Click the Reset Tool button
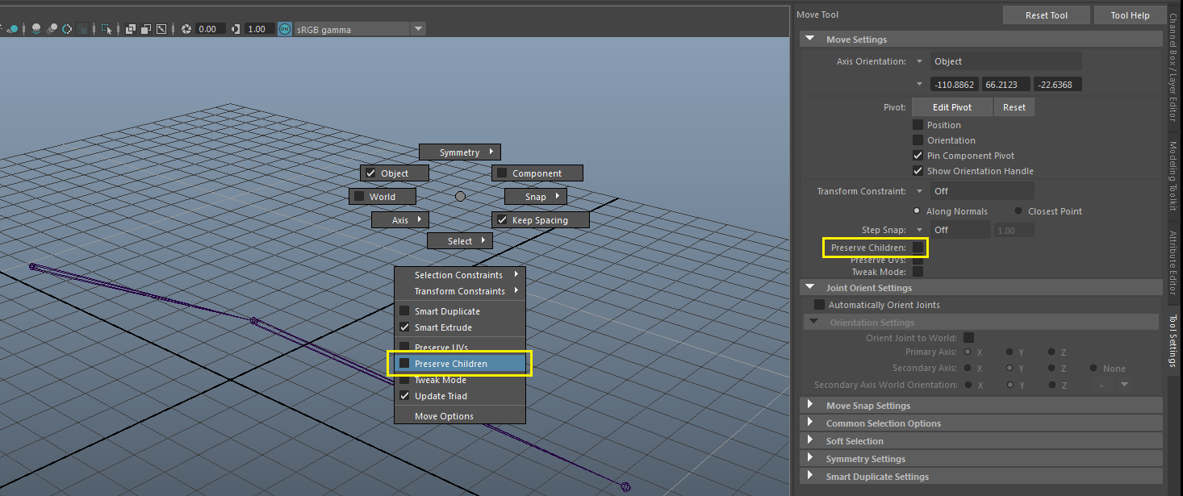This screenshot has height=496, width=1183. coord(1046,14)
